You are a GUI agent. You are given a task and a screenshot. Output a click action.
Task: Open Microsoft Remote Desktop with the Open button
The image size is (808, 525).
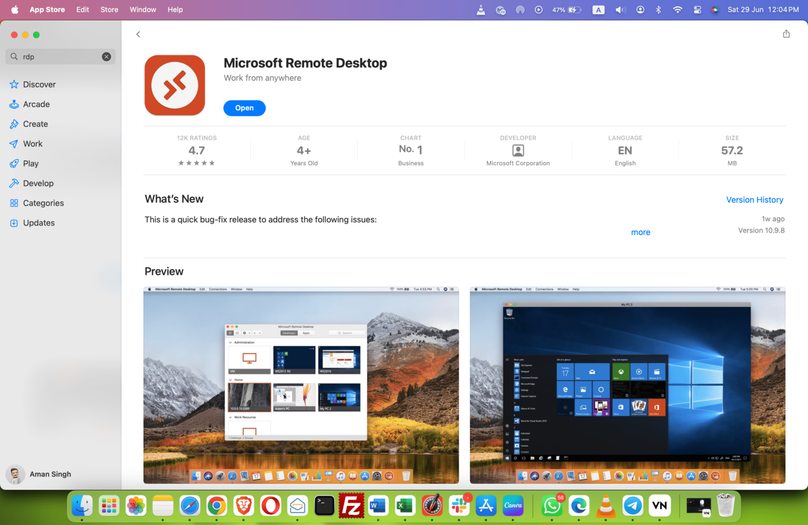point(244,108)
